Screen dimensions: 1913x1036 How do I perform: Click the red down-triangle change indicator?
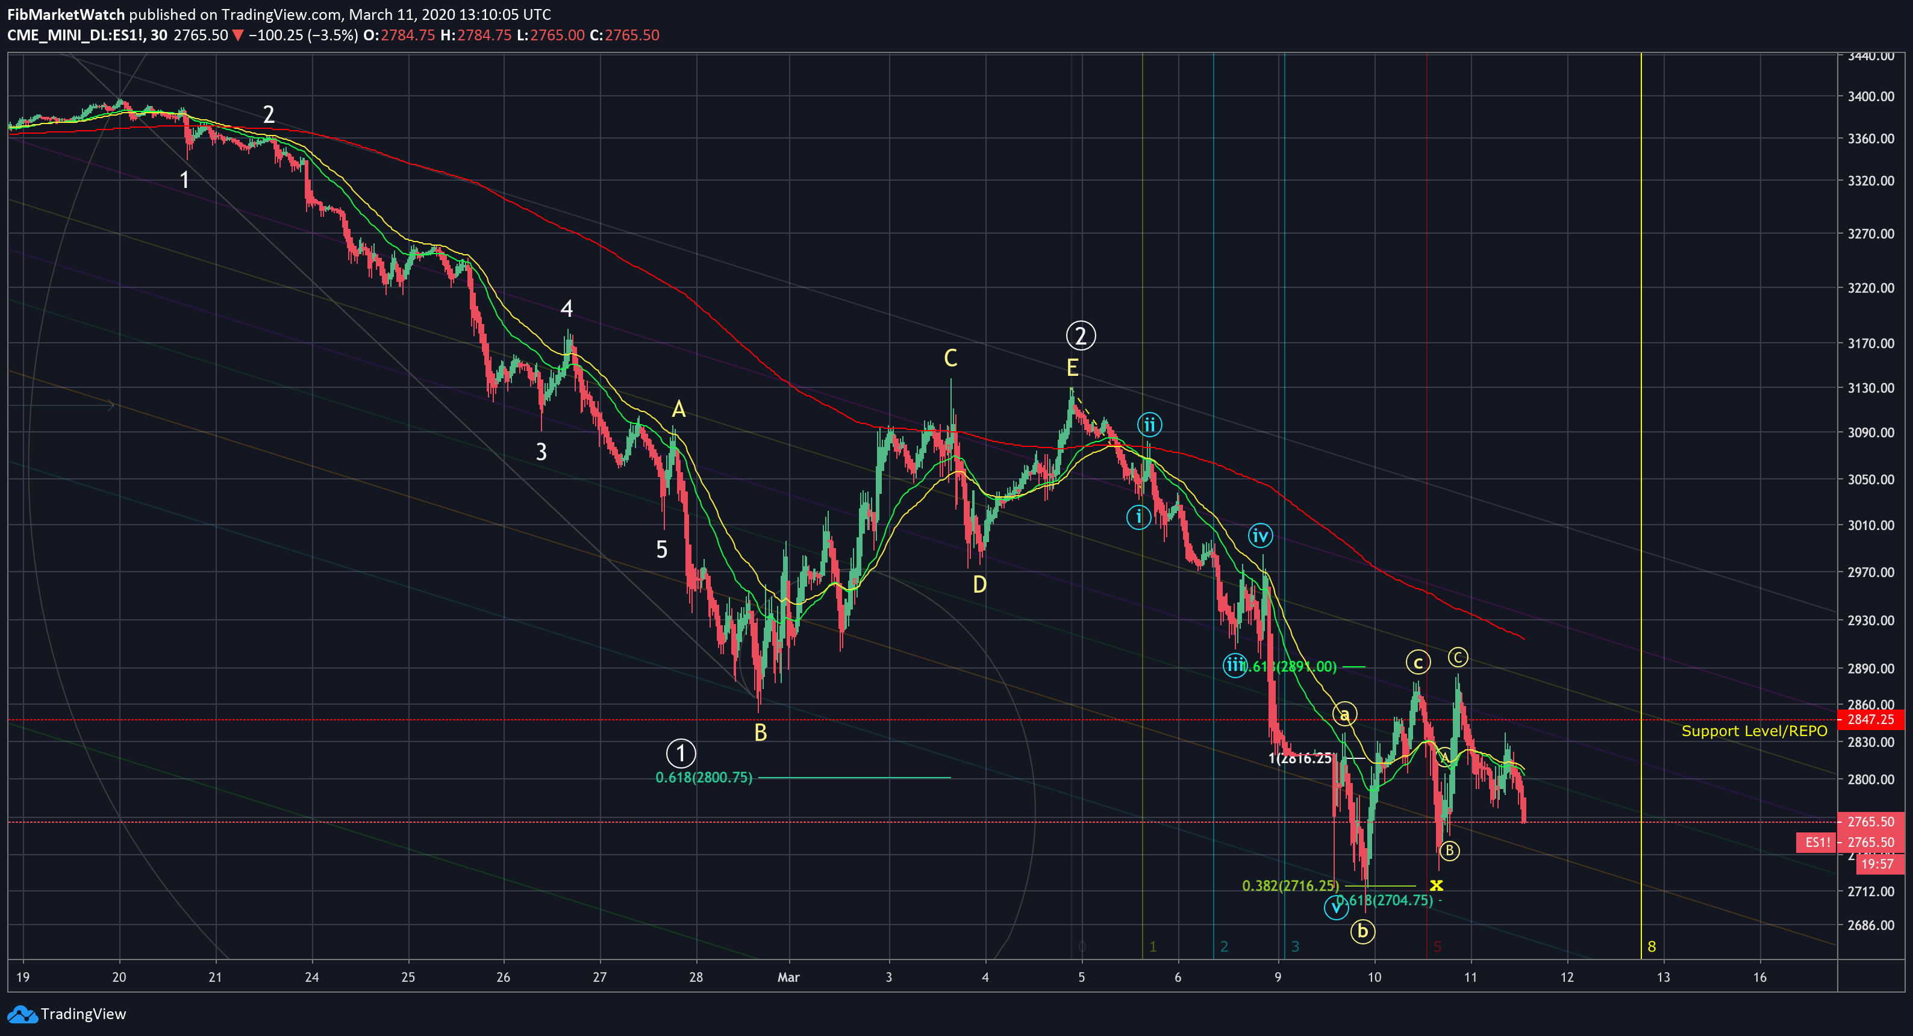coord(238,35)
